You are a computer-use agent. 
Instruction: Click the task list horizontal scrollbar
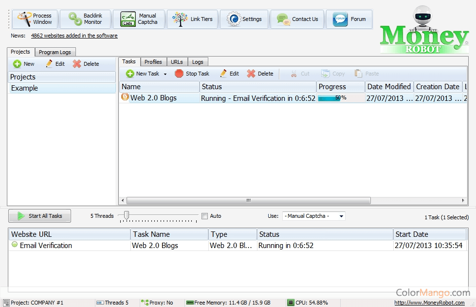click(x=248, y=200)
